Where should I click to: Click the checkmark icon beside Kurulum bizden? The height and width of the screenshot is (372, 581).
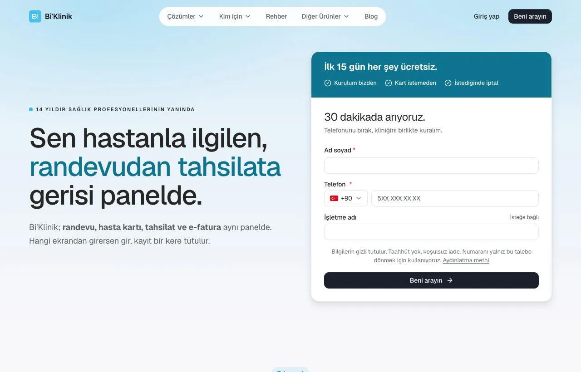point(328,83)
